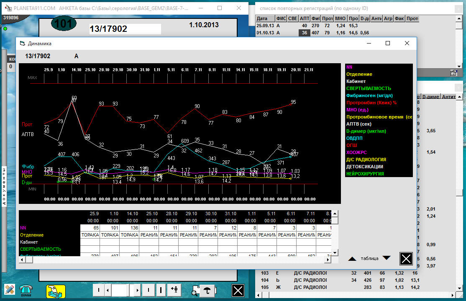
Task: Select Фибриноген (мг/дл) in legend list
Action: (x=369, y=95)
